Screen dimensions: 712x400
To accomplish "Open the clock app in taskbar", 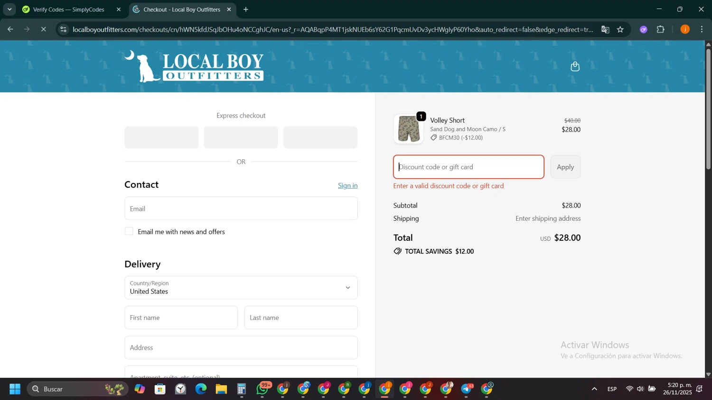I will pyautogui.click(x=180, y=389).
